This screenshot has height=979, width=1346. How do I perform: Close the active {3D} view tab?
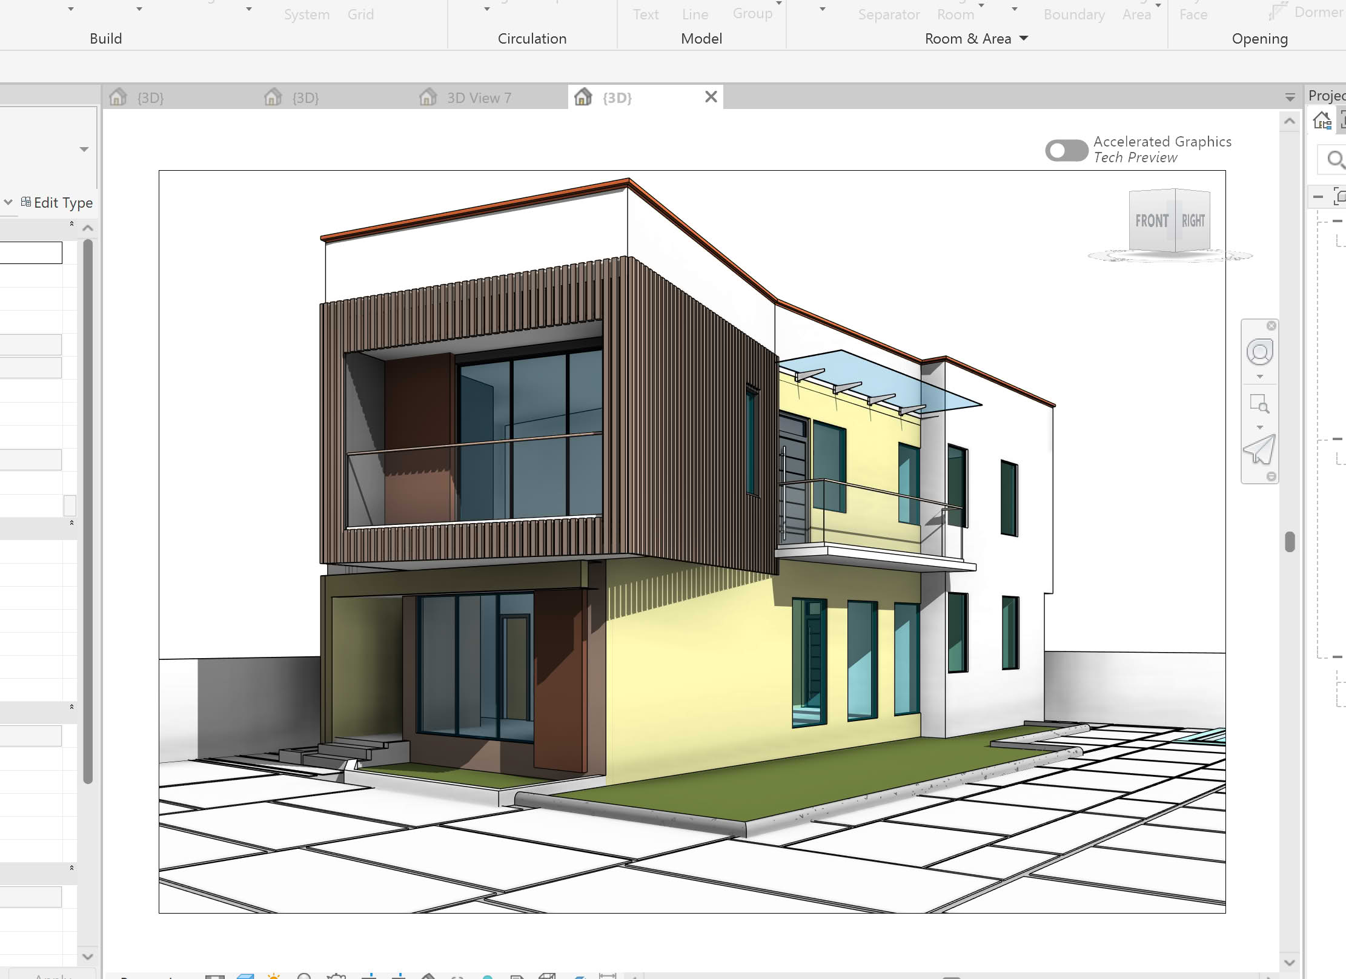[711, 97]
